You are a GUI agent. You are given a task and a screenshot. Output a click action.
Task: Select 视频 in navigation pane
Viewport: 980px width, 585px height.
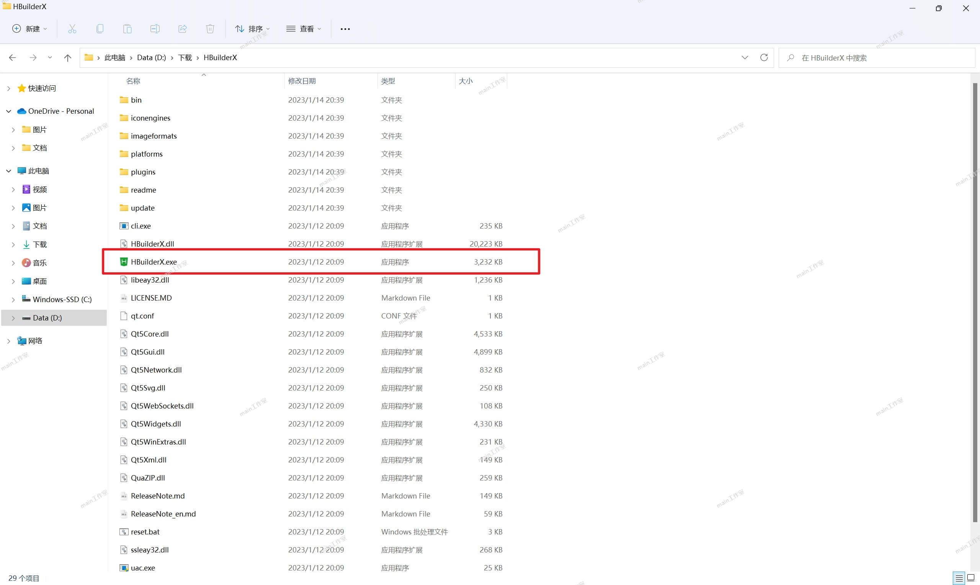pyautogui.click(x=39, y=189)
